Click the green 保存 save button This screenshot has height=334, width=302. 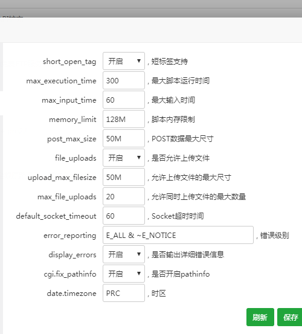[x=290, y=317]
